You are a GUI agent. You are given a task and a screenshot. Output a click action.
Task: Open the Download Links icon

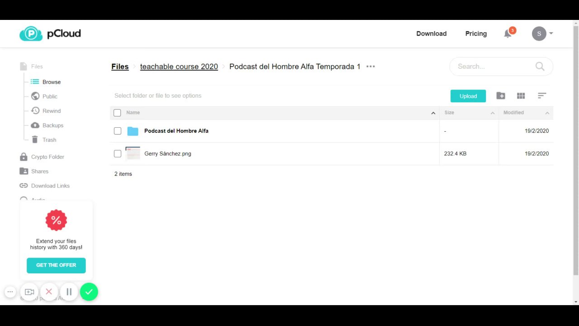coord(24,186)
